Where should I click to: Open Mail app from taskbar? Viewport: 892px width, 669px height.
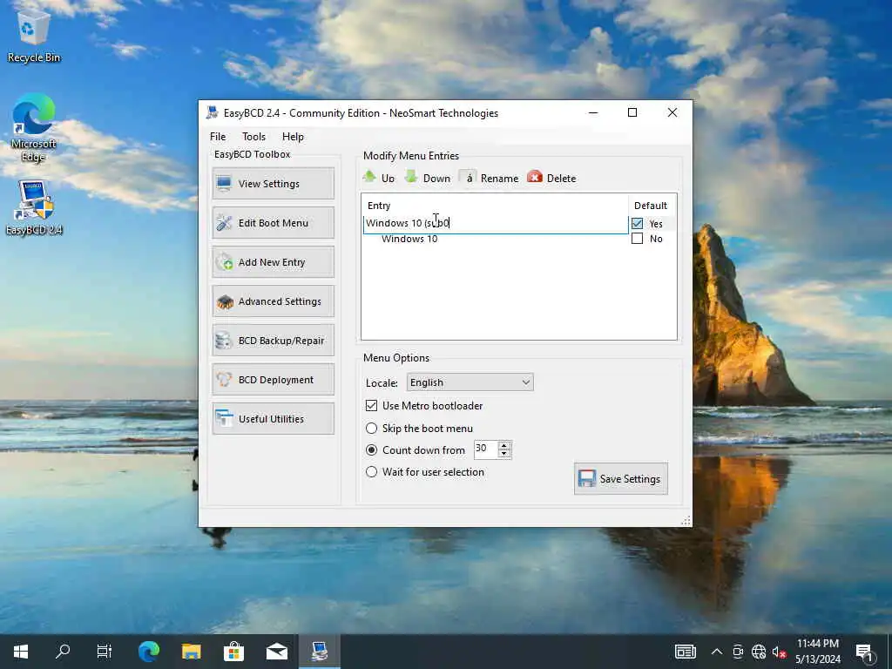(276, 652)
